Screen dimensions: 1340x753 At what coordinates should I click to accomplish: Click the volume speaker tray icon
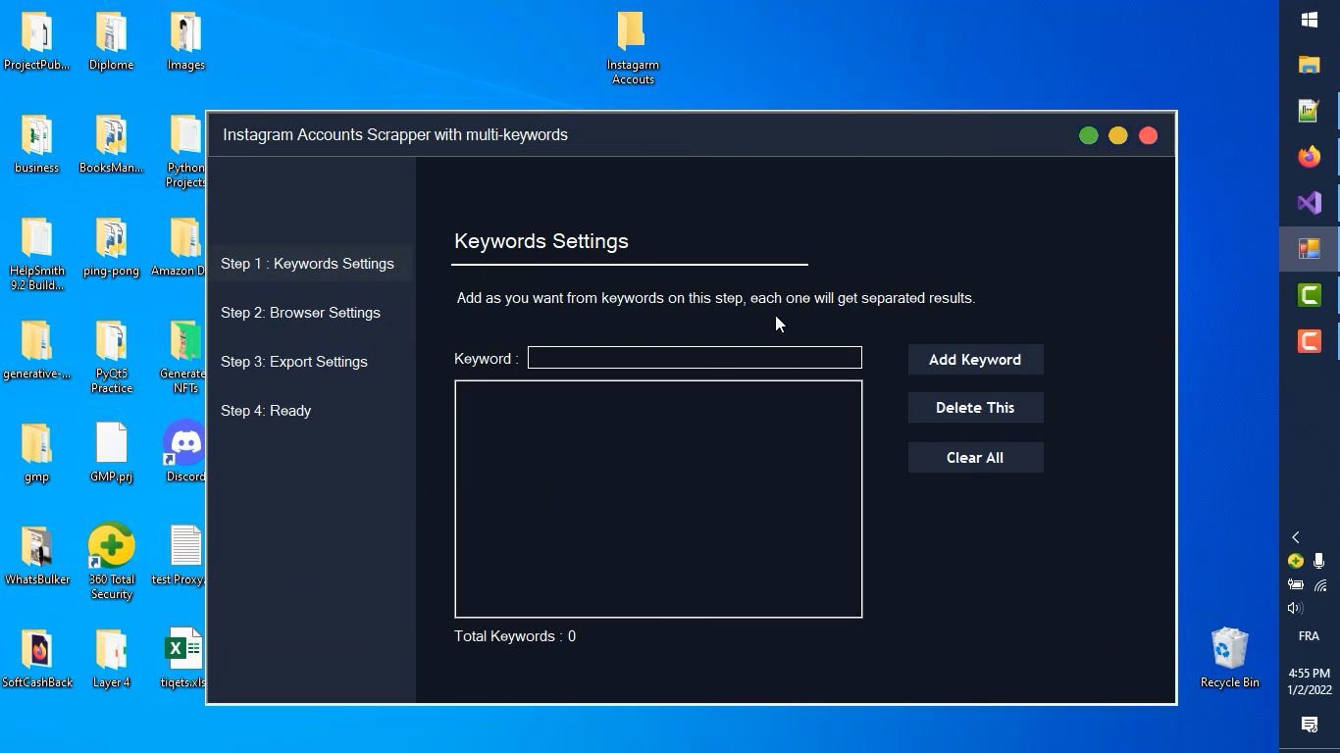click(x=1296, y=608)
